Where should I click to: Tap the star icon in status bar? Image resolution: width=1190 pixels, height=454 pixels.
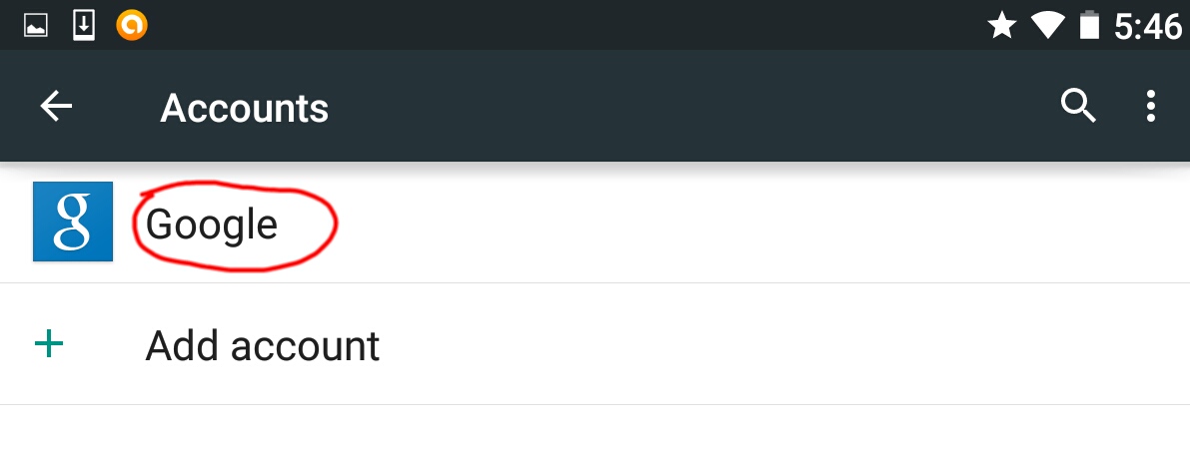1001,26
